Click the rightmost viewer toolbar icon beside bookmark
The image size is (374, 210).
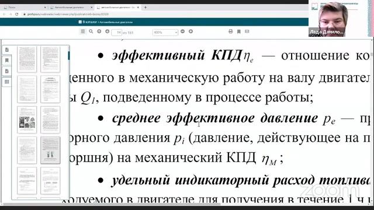coord(247,32)
